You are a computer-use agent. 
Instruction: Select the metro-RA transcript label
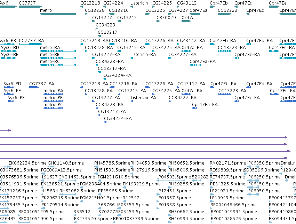tap(50, 48)
